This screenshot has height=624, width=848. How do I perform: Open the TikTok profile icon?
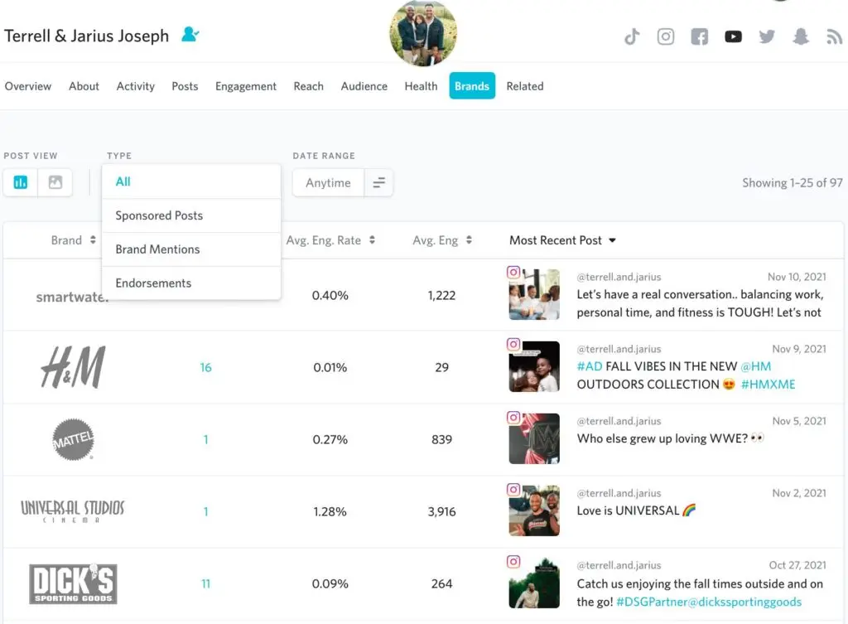pyautogui.click(x=632, y=36)
